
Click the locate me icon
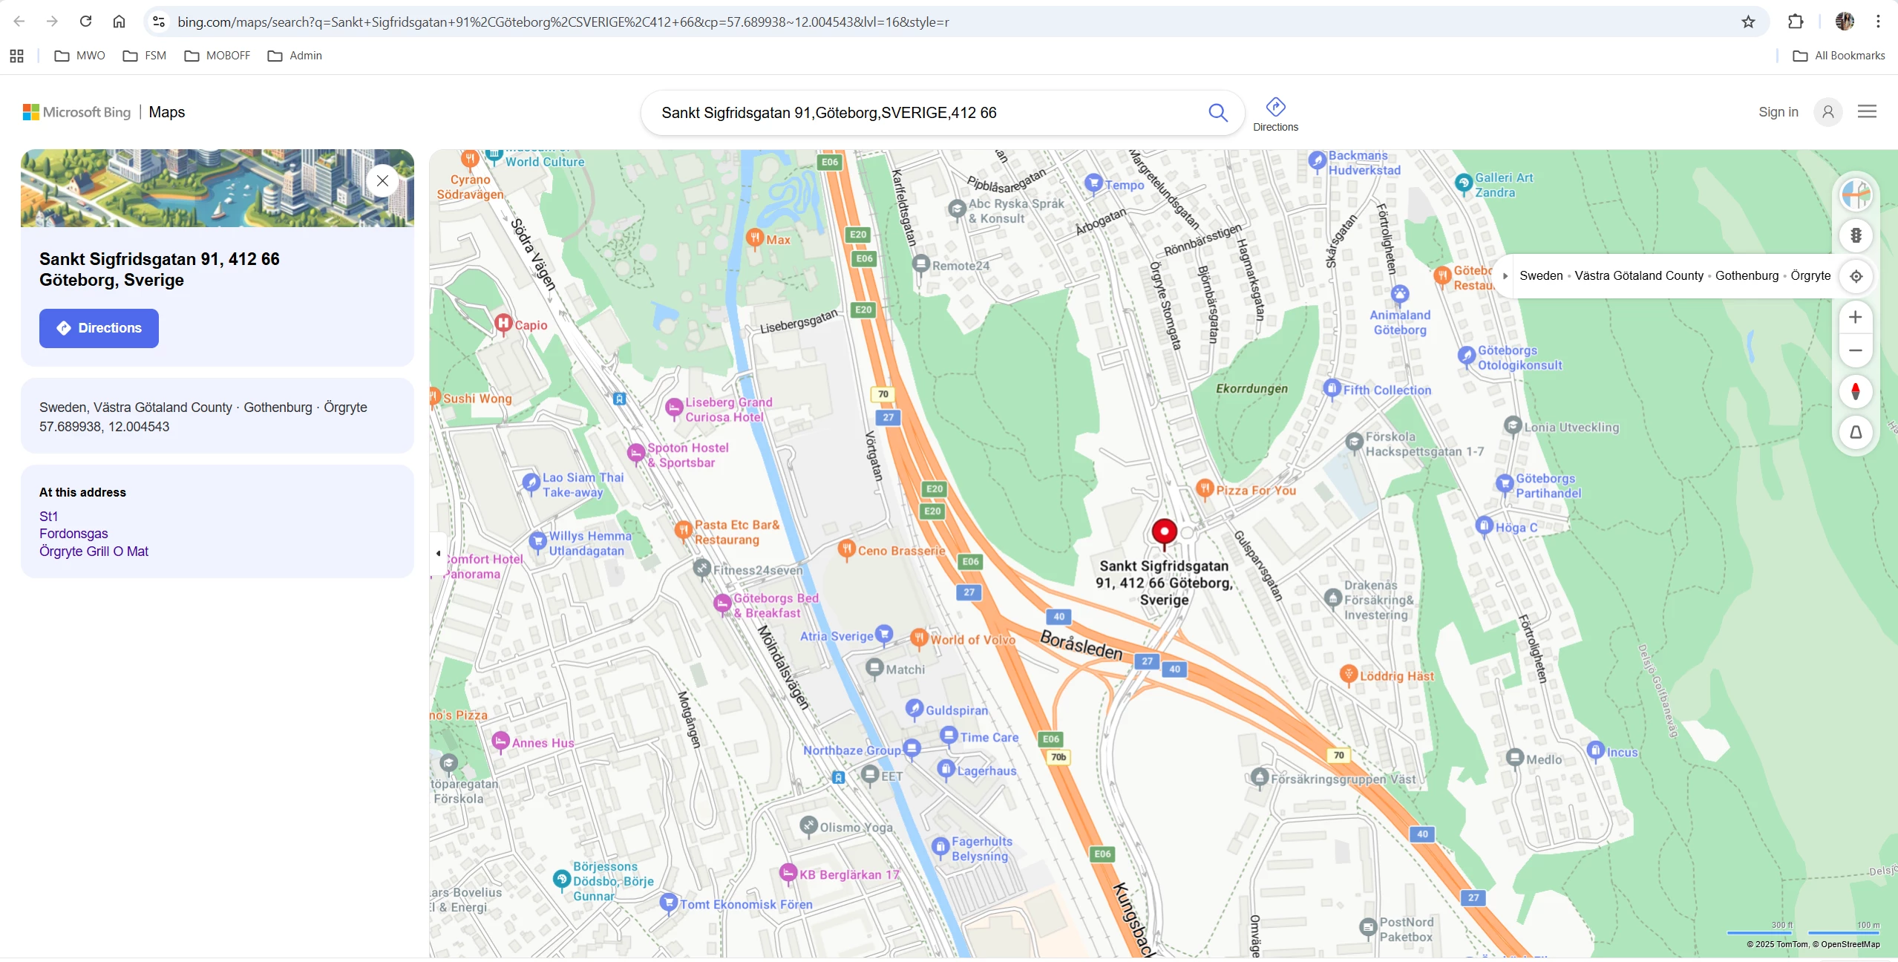point(1855,276)
